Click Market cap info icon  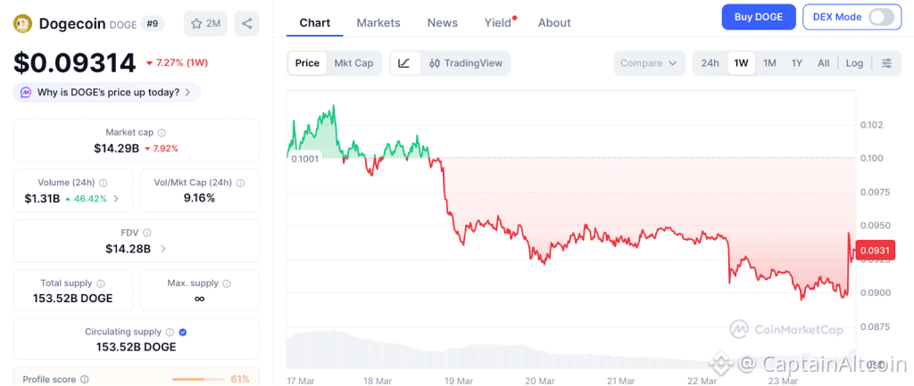162,132
